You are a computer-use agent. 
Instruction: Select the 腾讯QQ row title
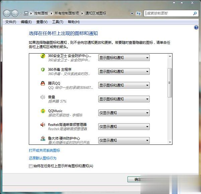(54, 83)
